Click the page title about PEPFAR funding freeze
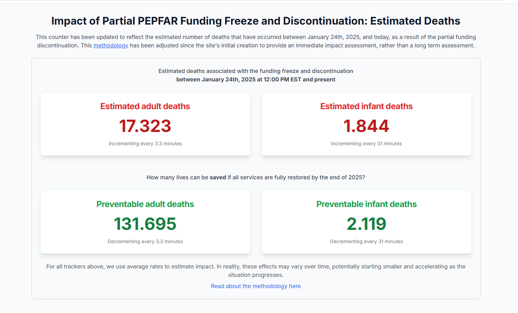The image size is (518, 313). [x=256, y=21]
